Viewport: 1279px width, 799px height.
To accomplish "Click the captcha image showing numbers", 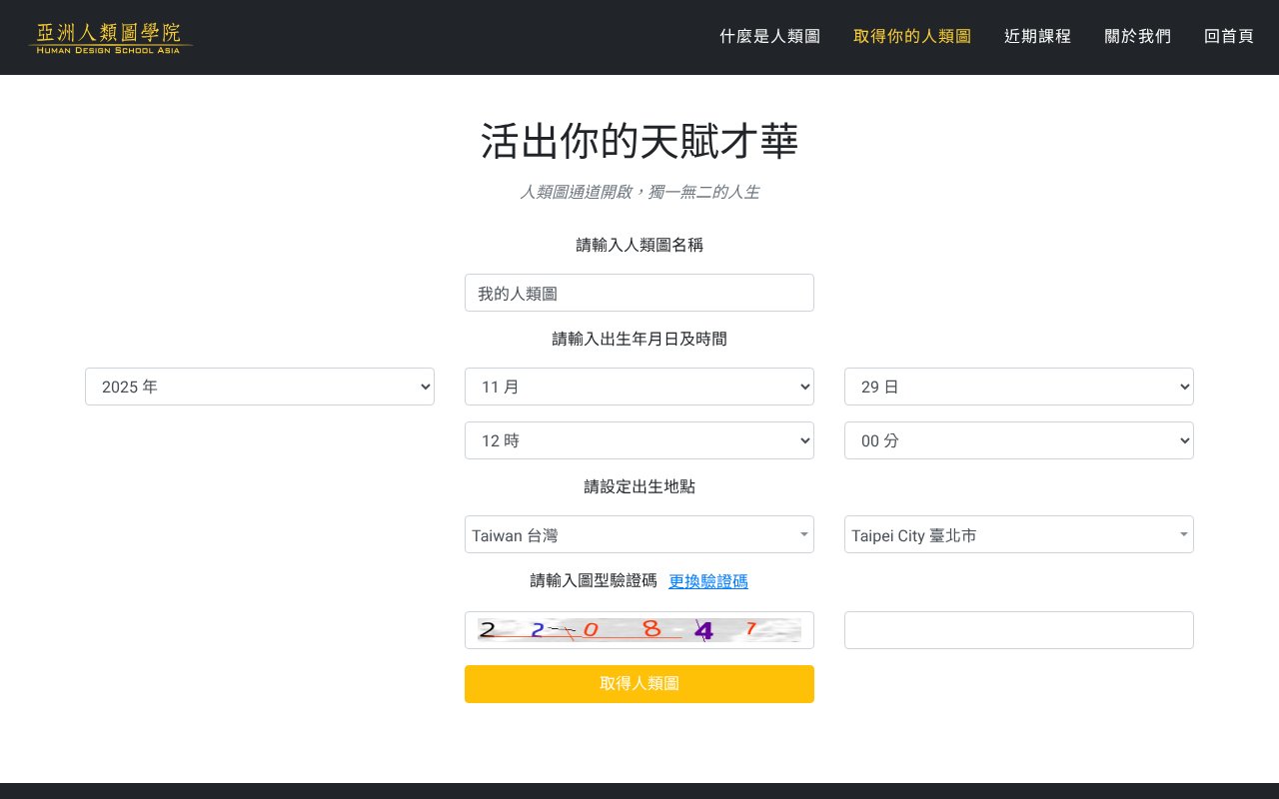I will click(x=639, y=630).
